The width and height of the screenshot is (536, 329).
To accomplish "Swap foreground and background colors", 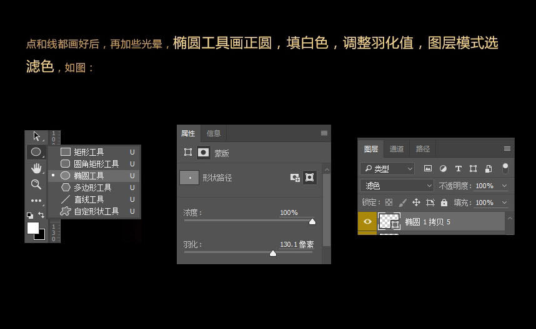I will tap(41, 215).
